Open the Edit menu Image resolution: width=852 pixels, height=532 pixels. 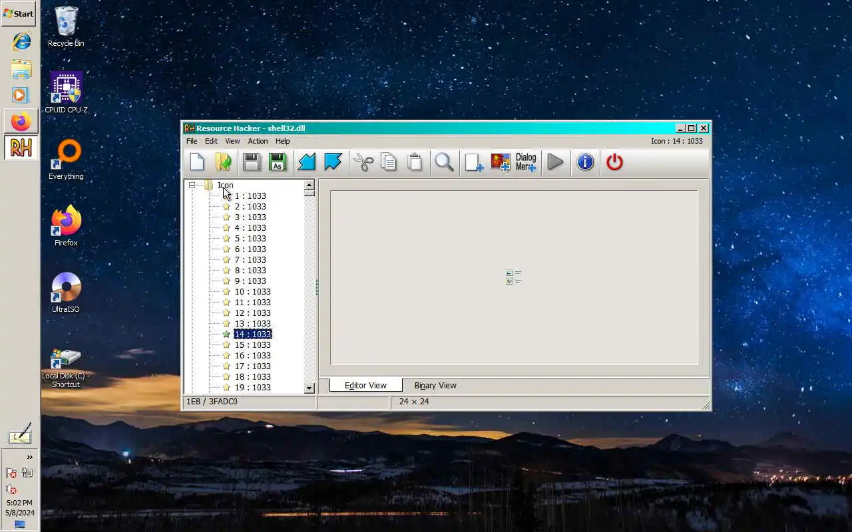pyautogui.click(x=211, y=141)
